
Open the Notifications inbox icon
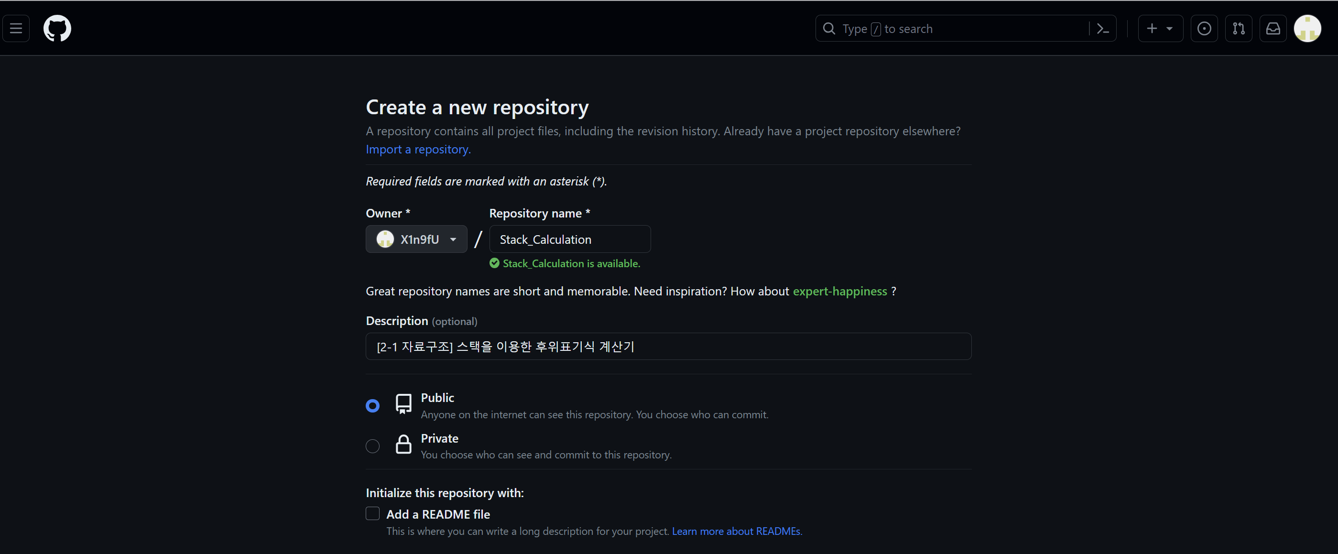click(x=1273, y=29)
